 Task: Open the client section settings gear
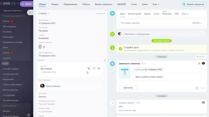(x=105, y=60)
